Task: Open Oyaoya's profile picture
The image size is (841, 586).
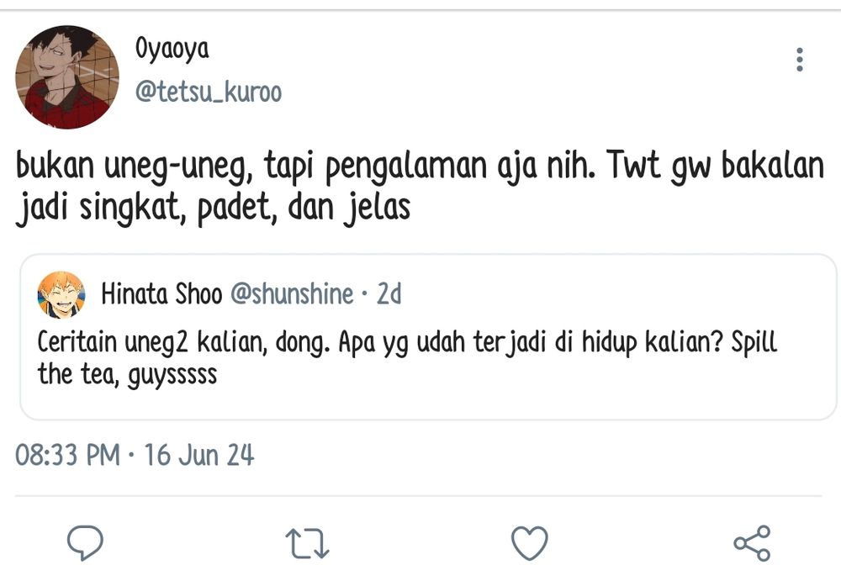Action: [x=67, y=77]
